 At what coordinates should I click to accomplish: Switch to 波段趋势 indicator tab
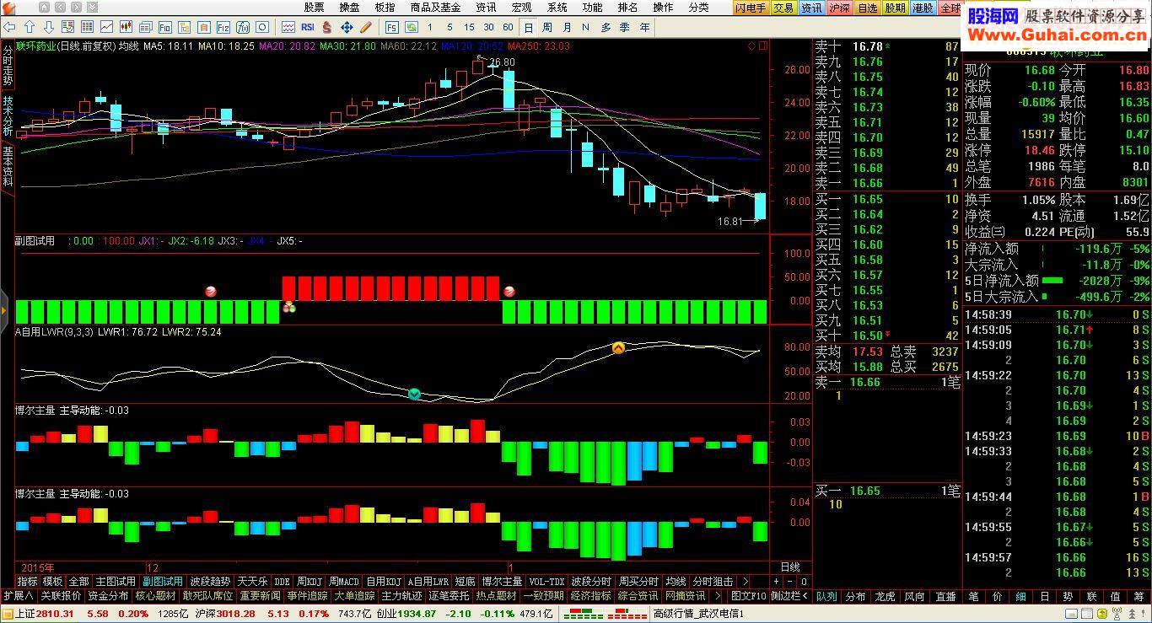coord(210,582)
